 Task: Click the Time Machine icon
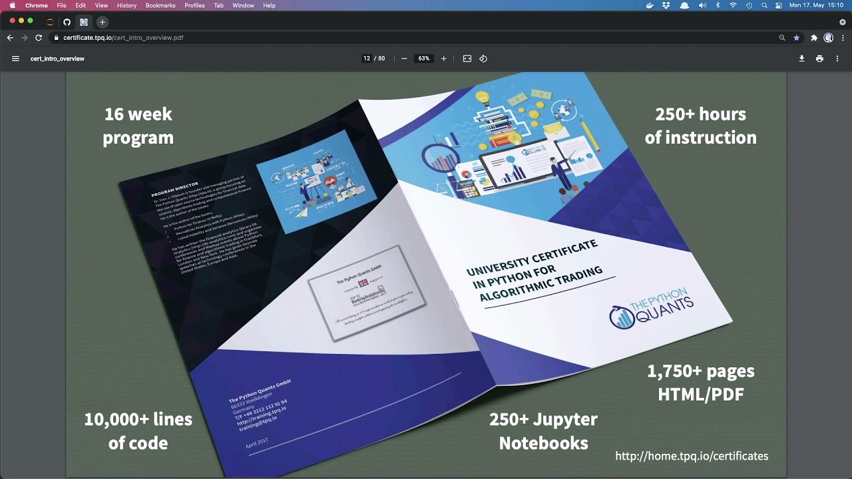[x=749, y=5]
